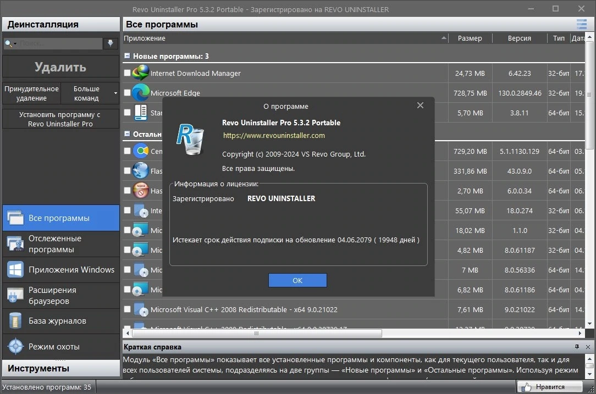This screenshot has width=596, height=394.
Task: Sort by Дата column header
Action: [578, 38]
